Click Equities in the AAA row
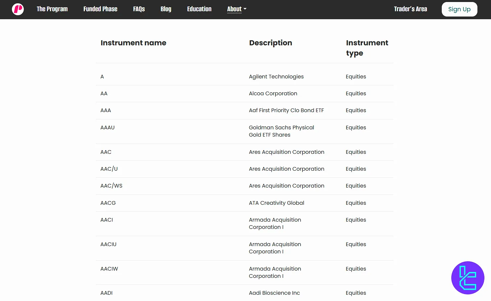The width and height of the screenshot is (491, 301). (x=356, y=110)
